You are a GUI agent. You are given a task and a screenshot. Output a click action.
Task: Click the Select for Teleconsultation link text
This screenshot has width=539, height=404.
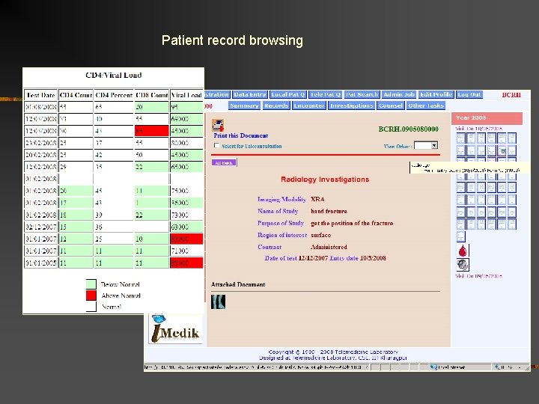[252, 146]
